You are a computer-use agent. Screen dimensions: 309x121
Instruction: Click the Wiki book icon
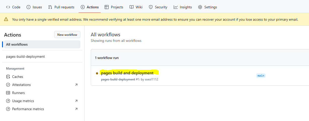(132, 7)
